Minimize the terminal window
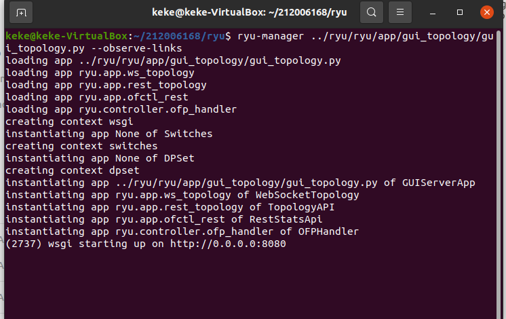Screen dimensions: 506x319 (433, 13)
